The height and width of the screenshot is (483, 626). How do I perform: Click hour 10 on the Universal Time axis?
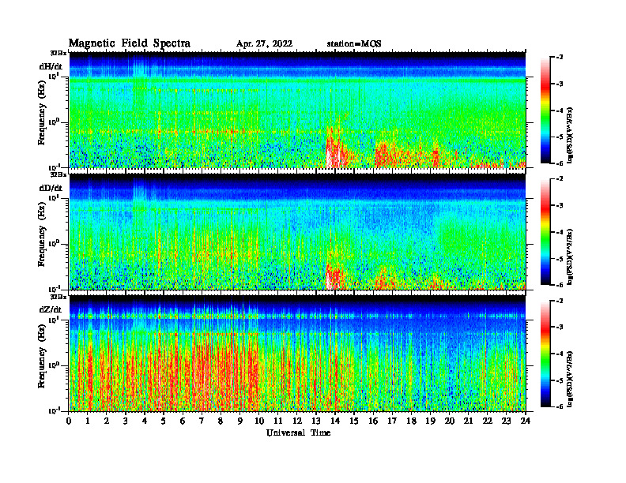coord(259,421)
